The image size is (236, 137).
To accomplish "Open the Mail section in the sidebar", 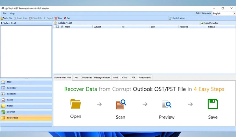I will coord(26,82).
